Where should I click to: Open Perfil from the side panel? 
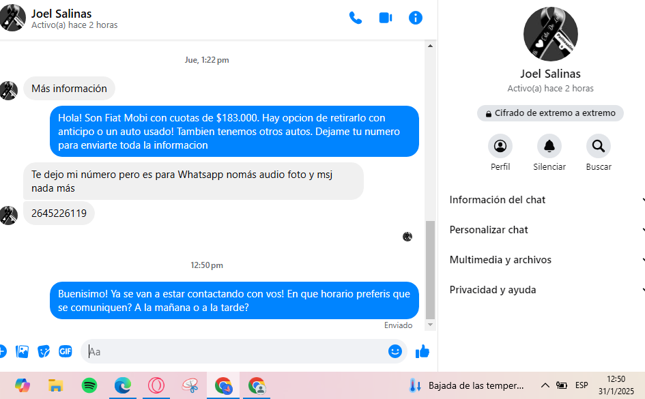[500, 146]
